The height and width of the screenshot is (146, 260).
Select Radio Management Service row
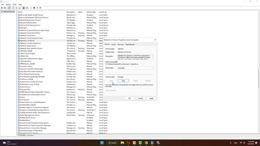tap(63, 115)
